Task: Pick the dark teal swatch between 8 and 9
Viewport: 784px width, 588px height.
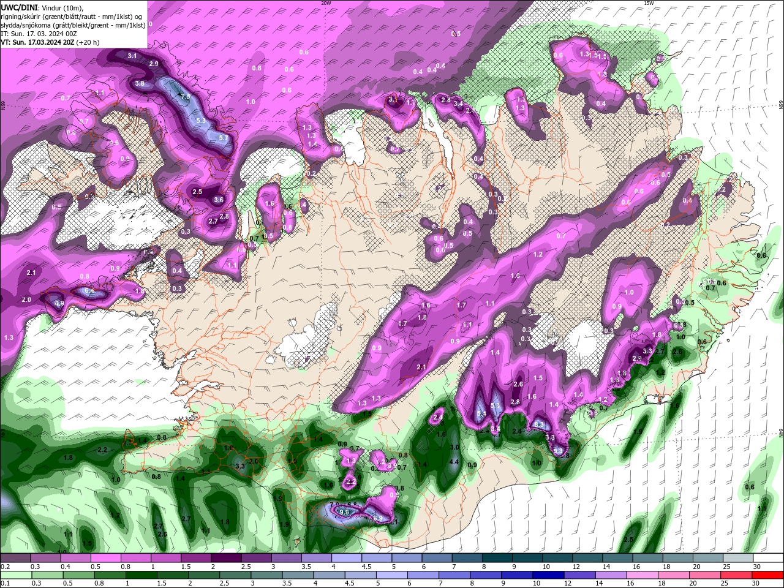Action: pos(498,558)
